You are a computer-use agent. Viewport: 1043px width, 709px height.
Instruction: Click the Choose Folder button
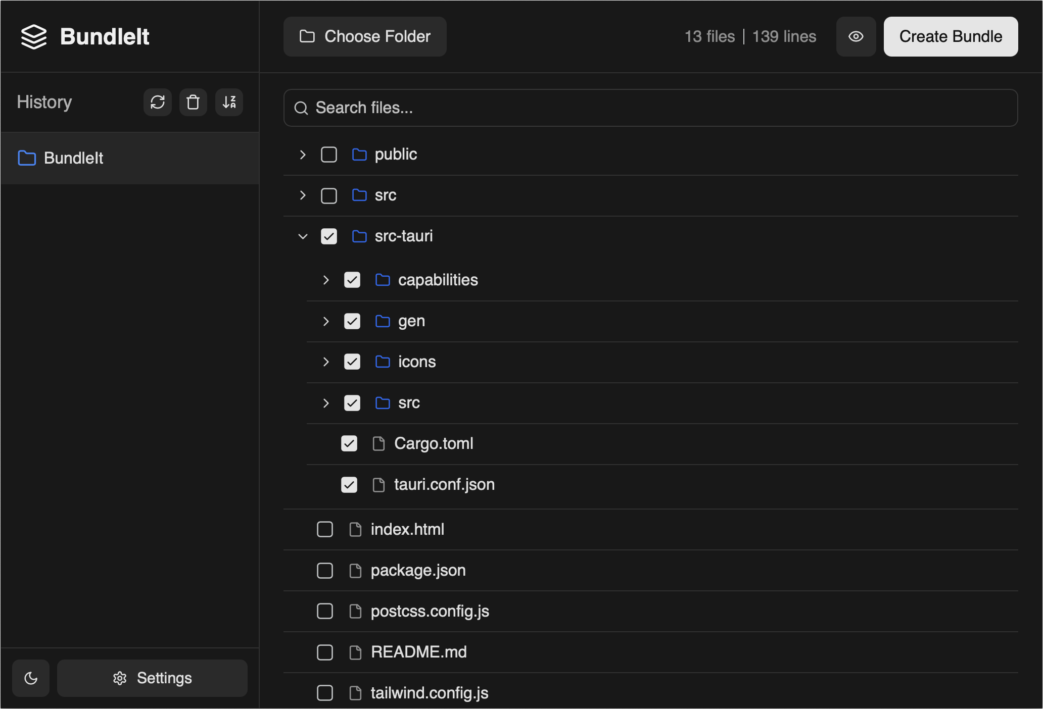pos(365,36)
